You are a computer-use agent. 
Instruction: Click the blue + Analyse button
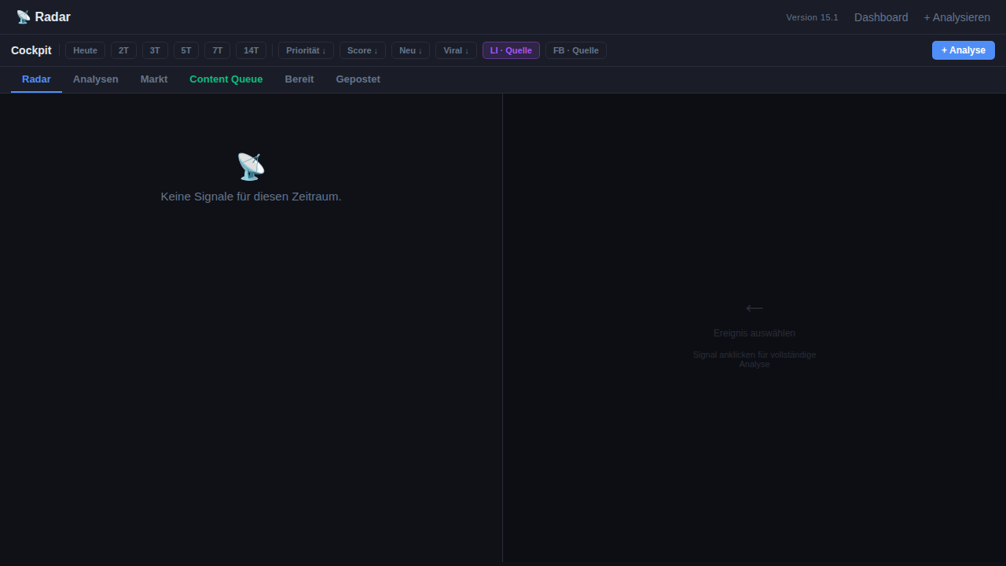(x=964, y=50)
